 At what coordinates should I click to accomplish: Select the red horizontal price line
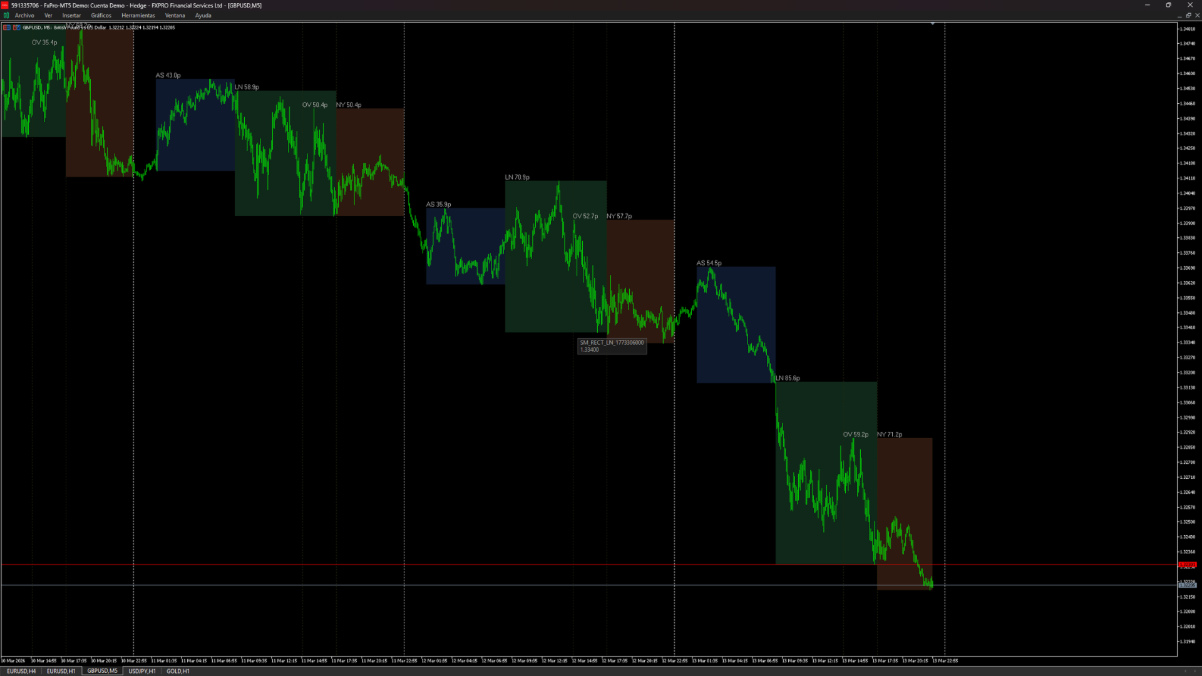coord(501,565)
